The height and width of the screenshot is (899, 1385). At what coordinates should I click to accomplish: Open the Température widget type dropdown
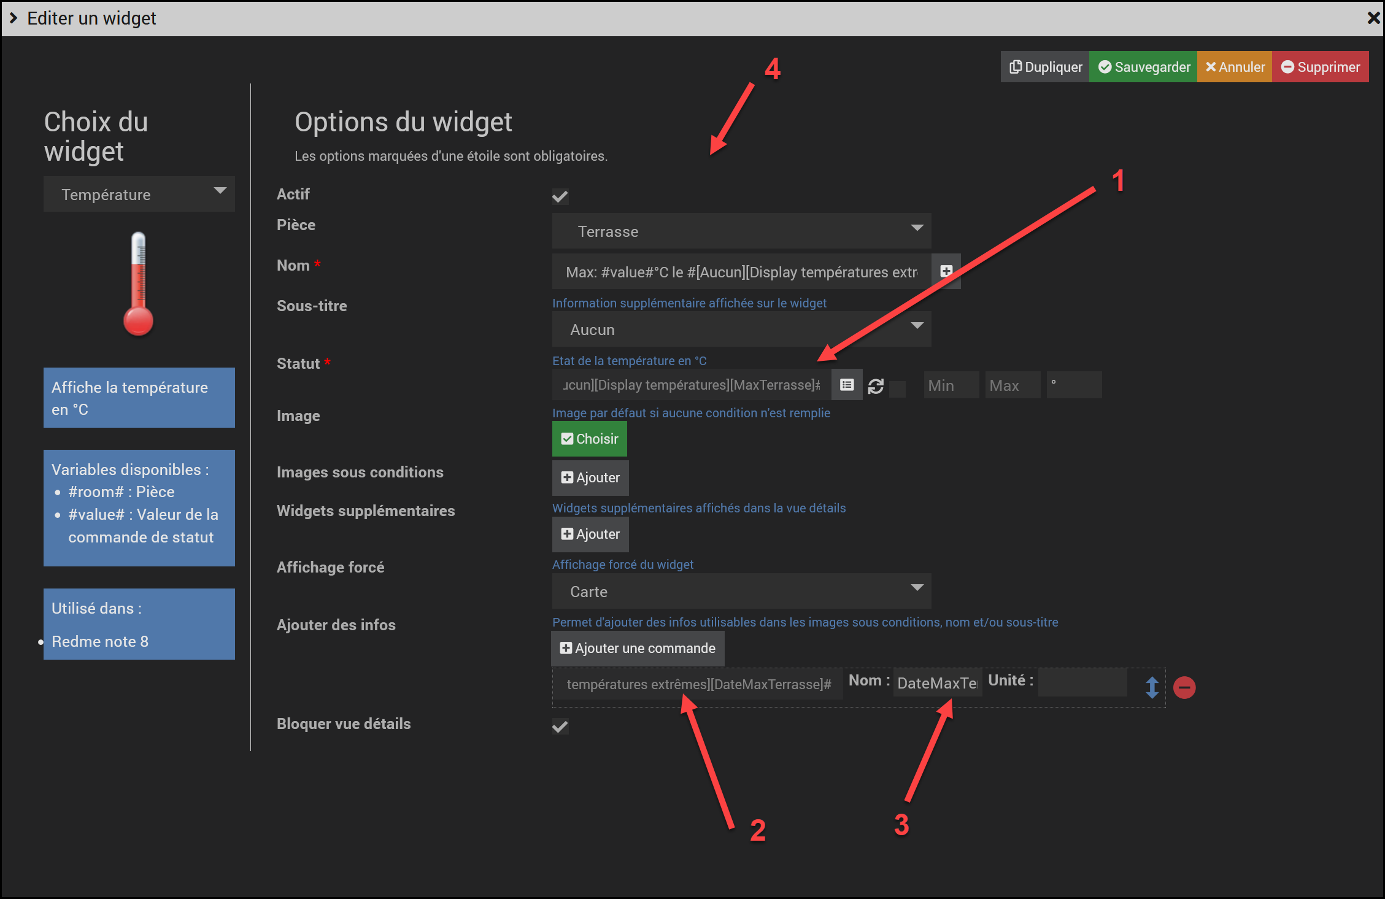coord(139,194)
